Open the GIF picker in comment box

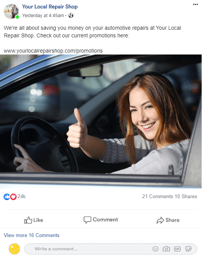tap(177, 249)
